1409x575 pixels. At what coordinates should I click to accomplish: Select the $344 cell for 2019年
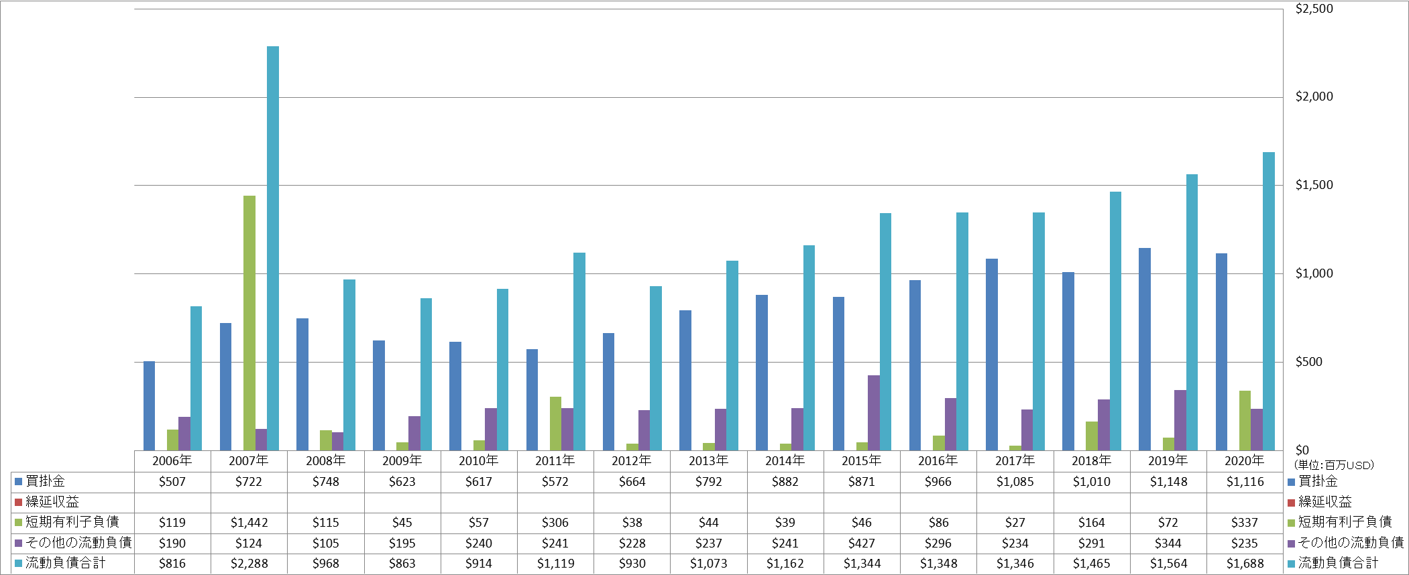click(x=1168, y=544)
